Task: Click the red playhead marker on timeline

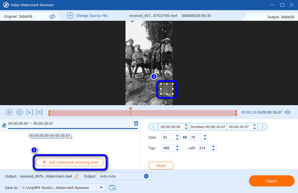Action: (x=131, y=109)
